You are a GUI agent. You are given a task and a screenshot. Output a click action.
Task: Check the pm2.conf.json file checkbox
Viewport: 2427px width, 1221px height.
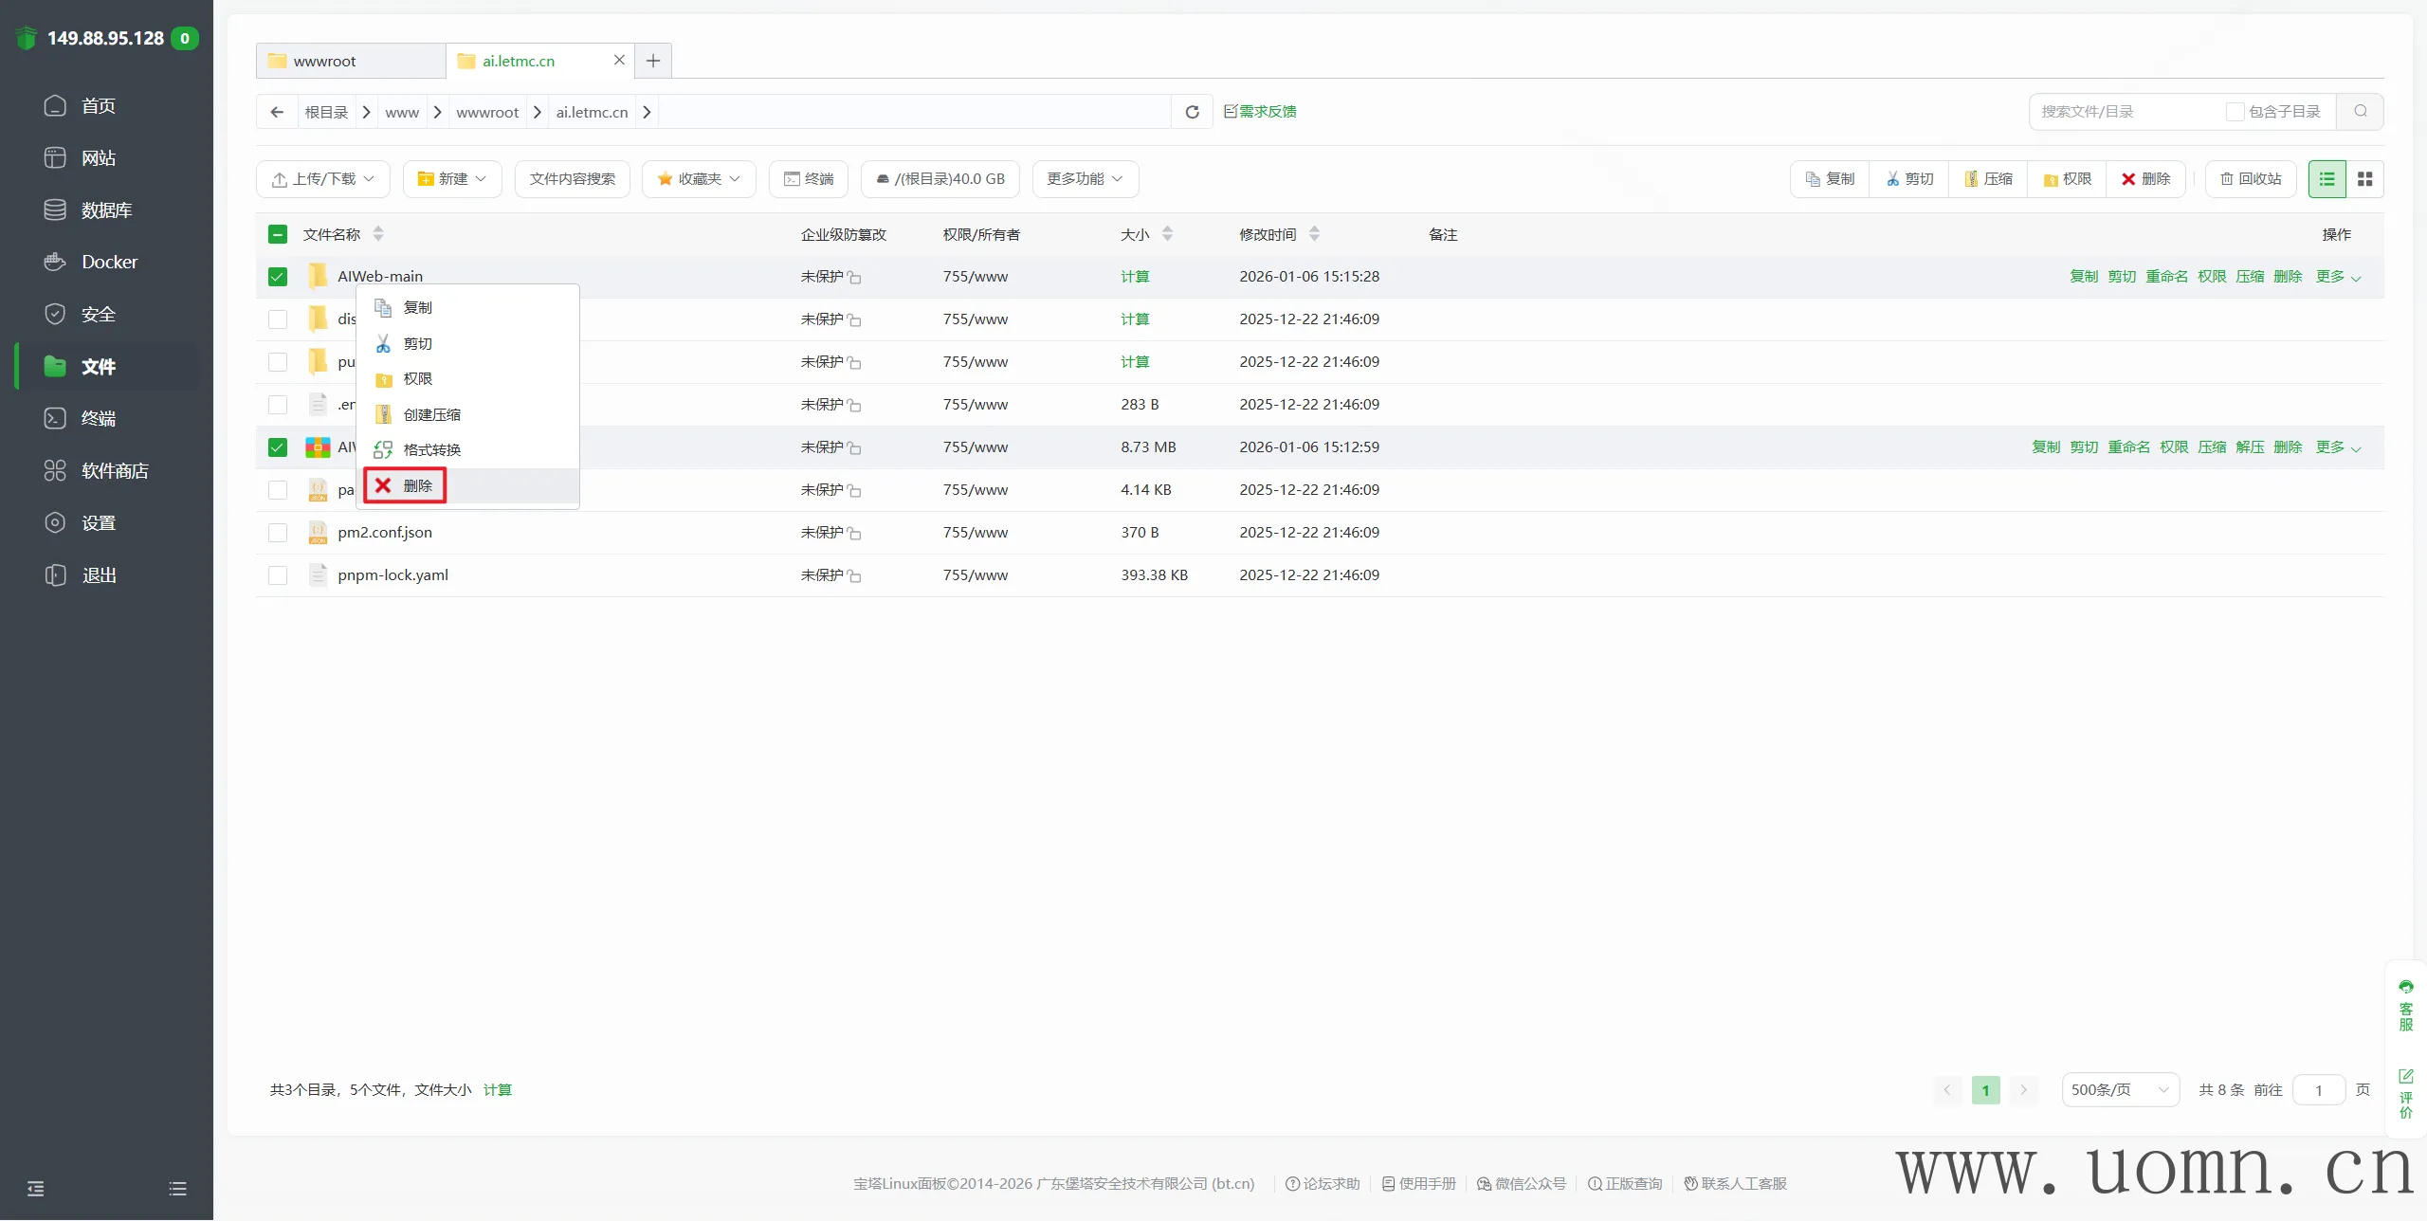click(x=277, y=533)
